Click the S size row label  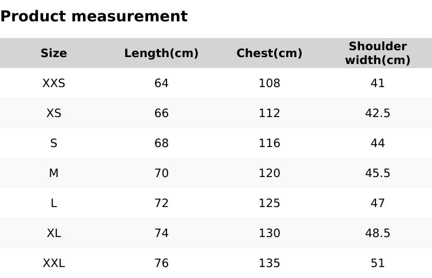point(54,143)
